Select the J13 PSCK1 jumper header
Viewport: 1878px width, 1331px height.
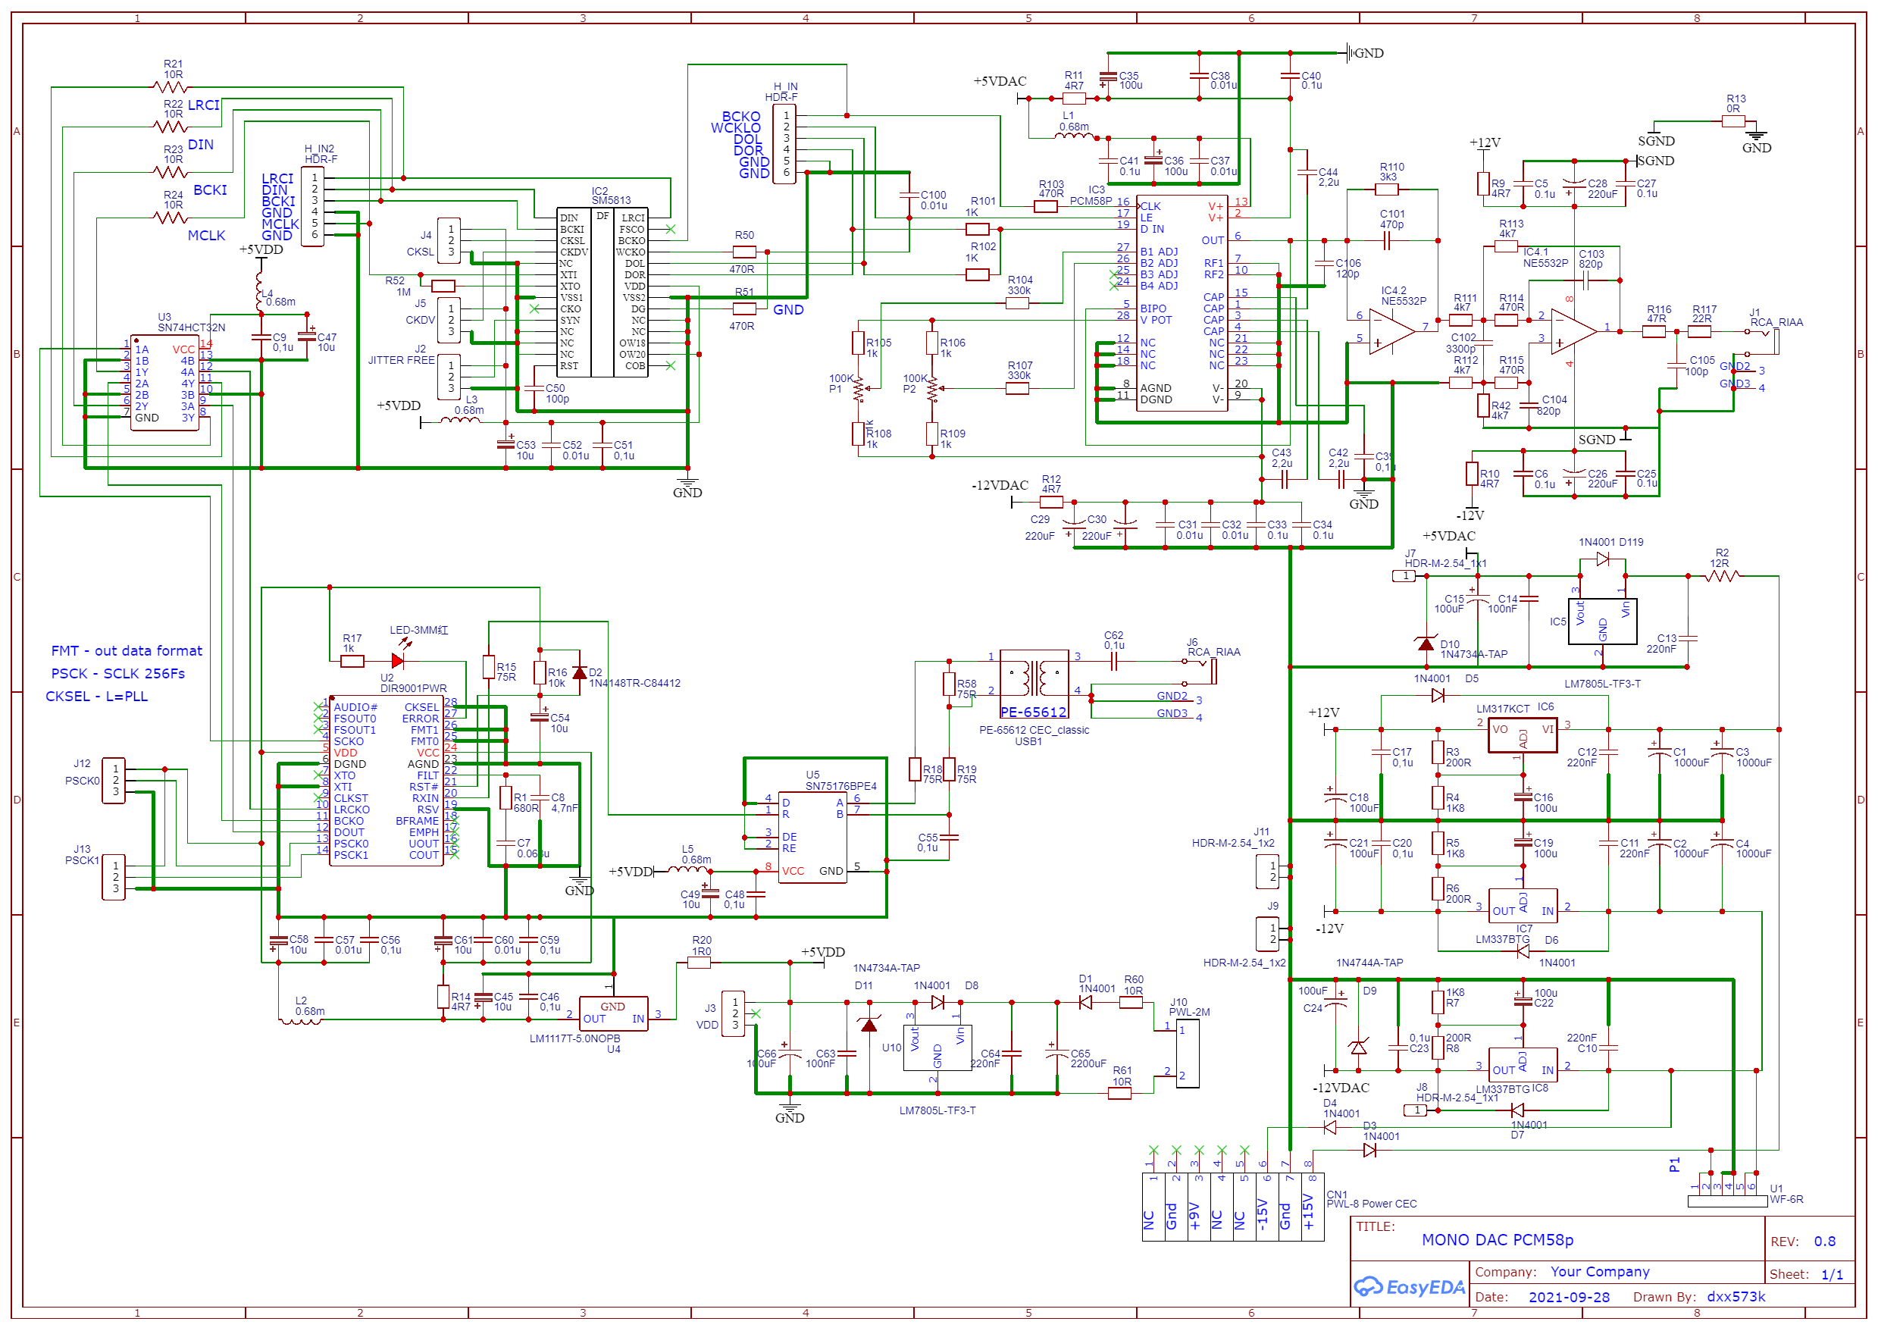(x=114, y=877)
